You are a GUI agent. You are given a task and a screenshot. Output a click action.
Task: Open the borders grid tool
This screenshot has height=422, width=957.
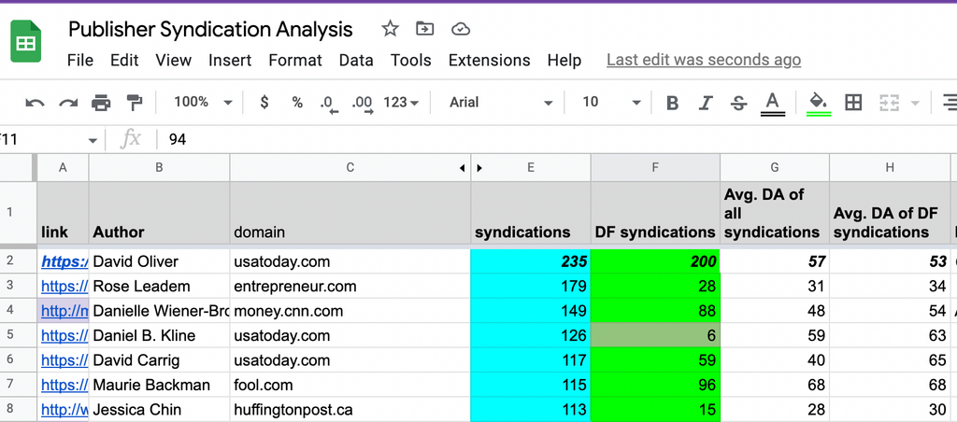pos(853,103)
